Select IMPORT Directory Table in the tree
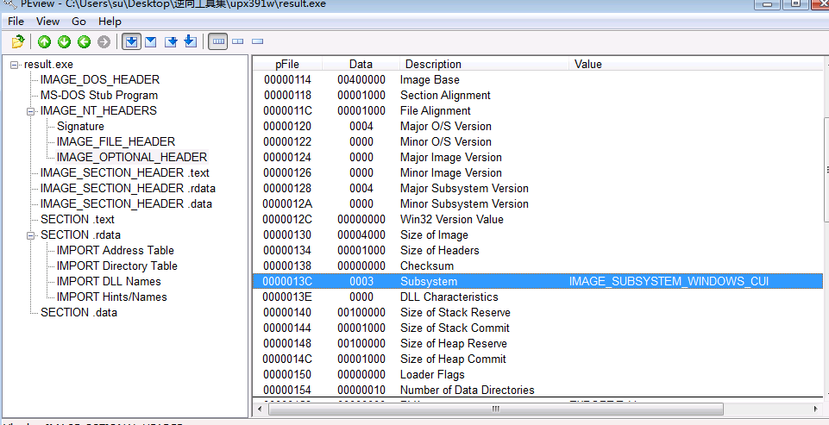This screenshot has height=425, width=829. point(116,266)
